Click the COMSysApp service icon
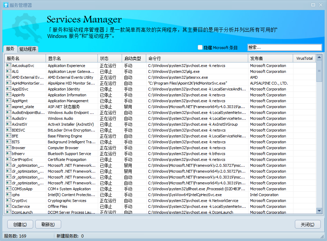This screenshot has height=241, width=327. click(9, 189)
